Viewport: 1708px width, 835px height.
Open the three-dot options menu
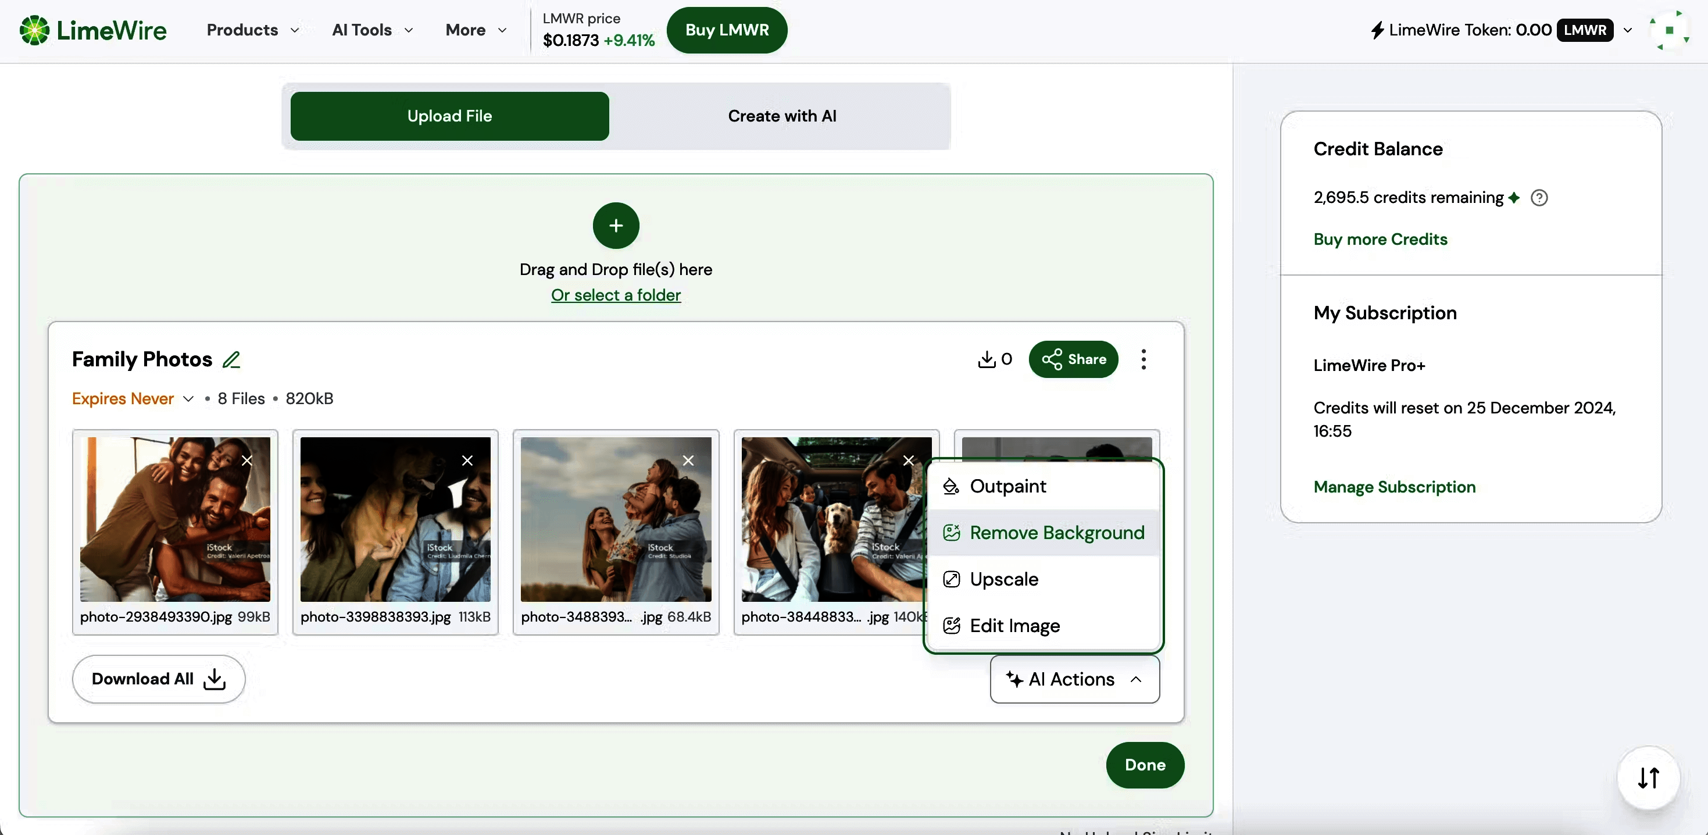[1143, 359]
